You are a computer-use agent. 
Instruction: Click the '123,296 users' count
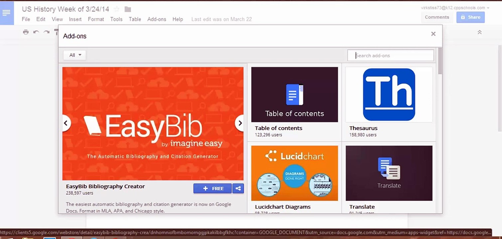(x=269, y=135)
